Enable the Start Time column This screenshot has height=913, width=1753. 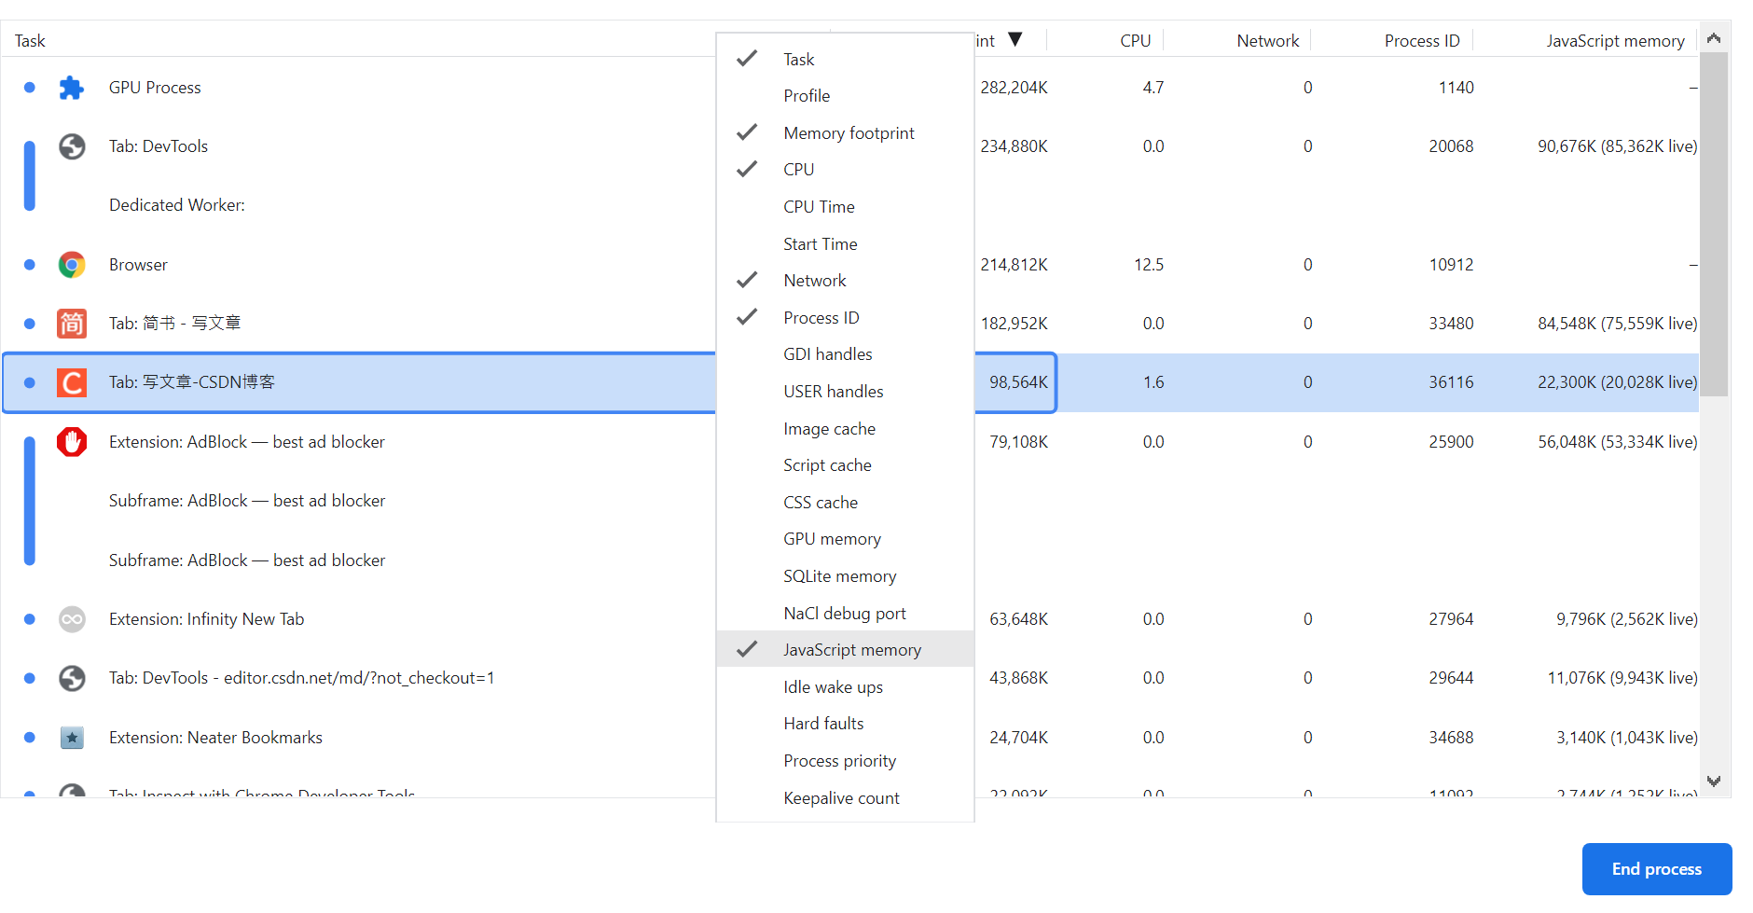[x=846, y=243]
